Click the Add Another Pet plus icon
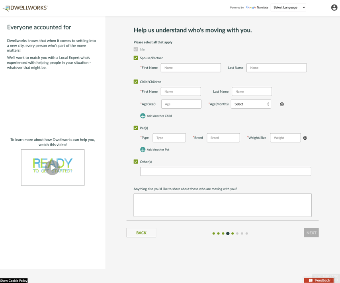The image size is (340, 283). coord(143,150)
